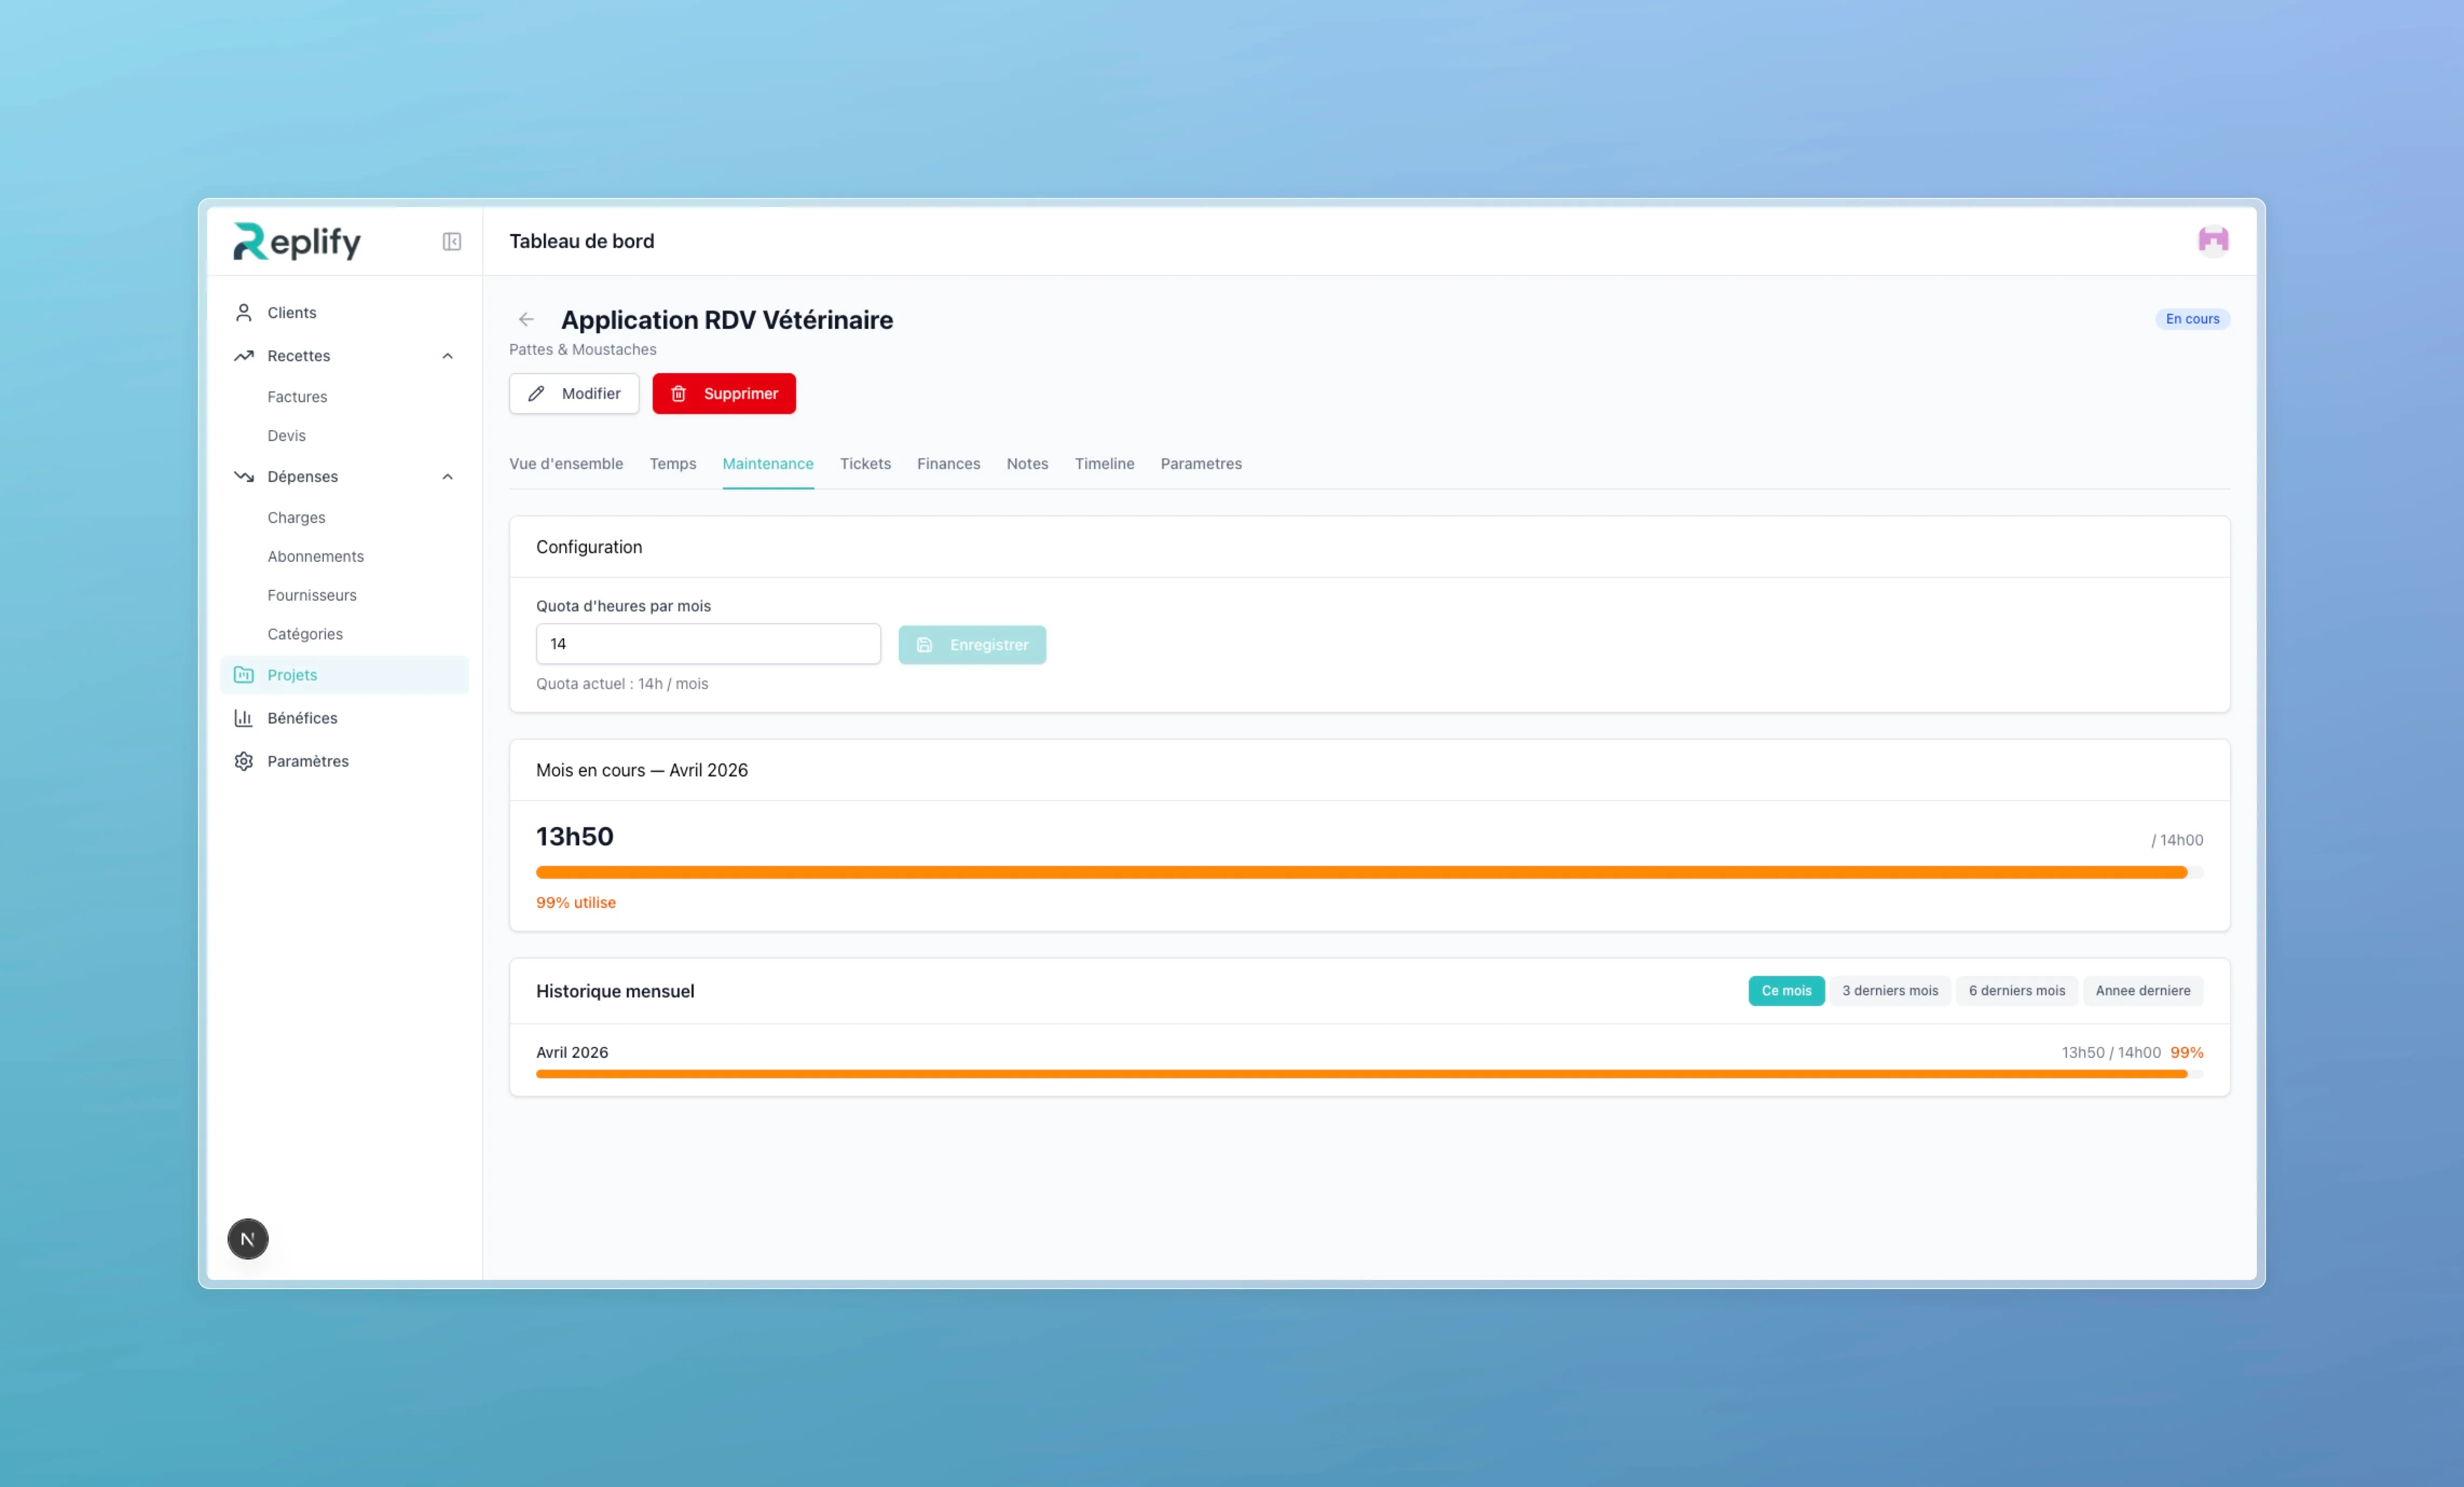Go back using the arrow near the project title
Image resolution: width=2464 pixels, height=1487 pixels.
click(x=526, y=319)
